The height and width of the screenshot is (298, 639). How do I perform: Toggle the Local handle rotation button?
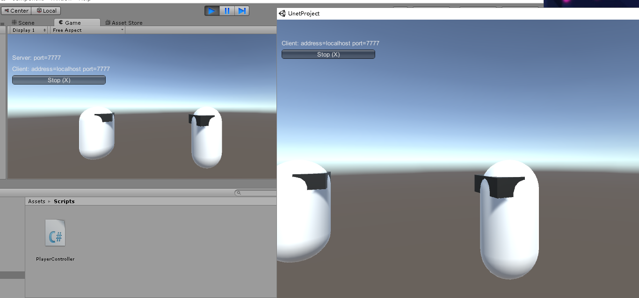pyautogui.click(x=46, y=11)
